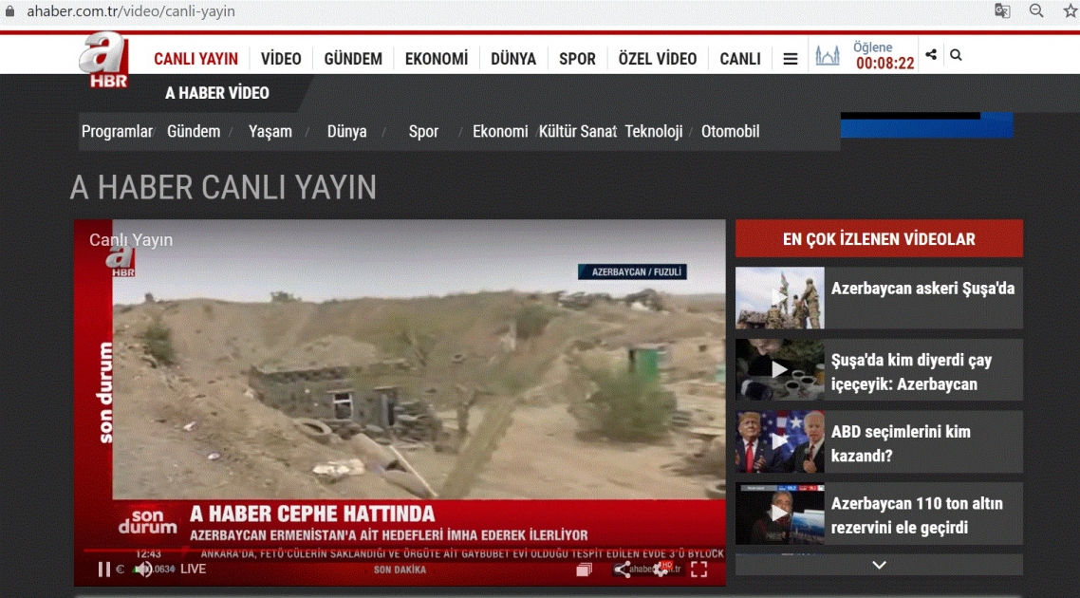Open the CANLI YAYIN menu item

[196, 59]
